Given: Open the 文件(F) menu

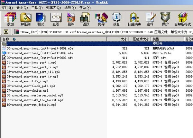Looking at the screenshot, I should [x=7, y=8].
